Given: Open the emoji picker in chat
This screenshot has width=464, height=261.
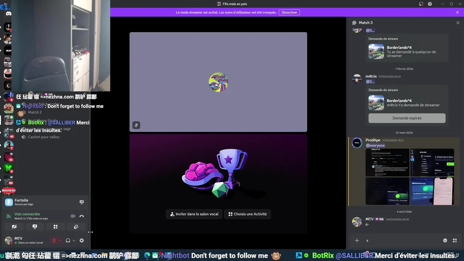Looking at the screenshot, I should [x=445, y=240].
